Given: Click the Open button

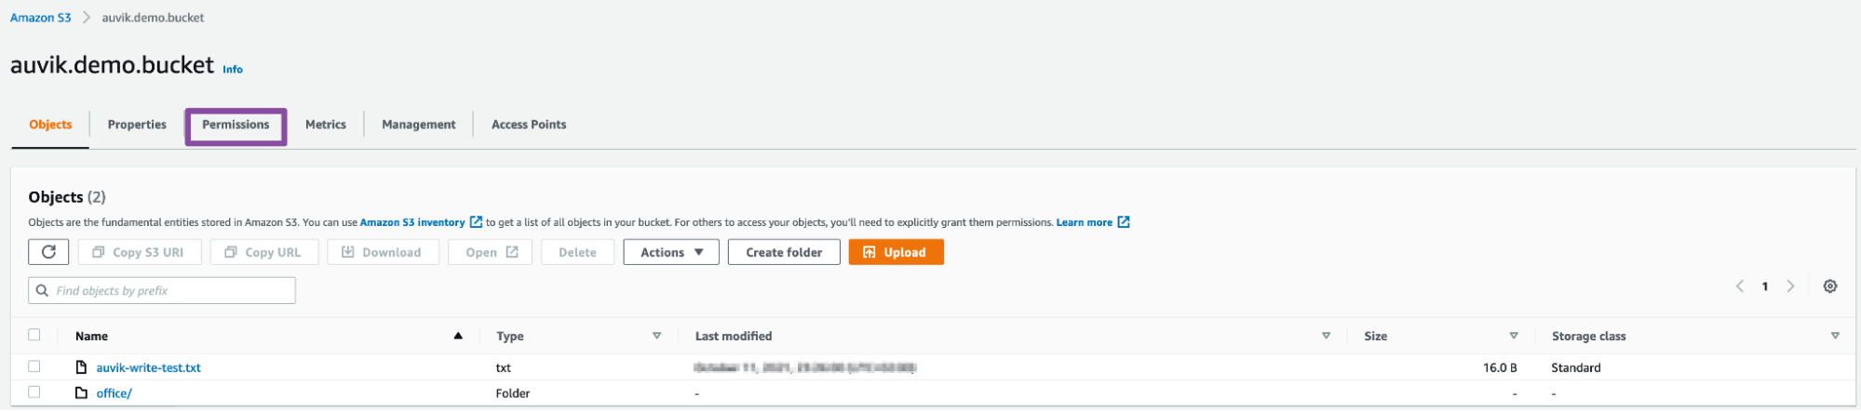Looking at the screenshot, I should (491, 252).
